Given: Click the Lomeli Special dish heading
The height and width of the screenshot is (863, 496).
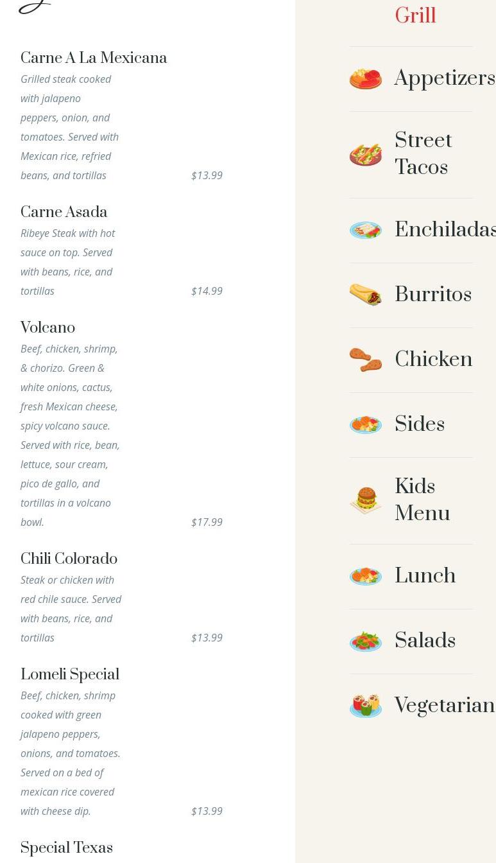Looking at the screenshot, I should coord(70,675).
